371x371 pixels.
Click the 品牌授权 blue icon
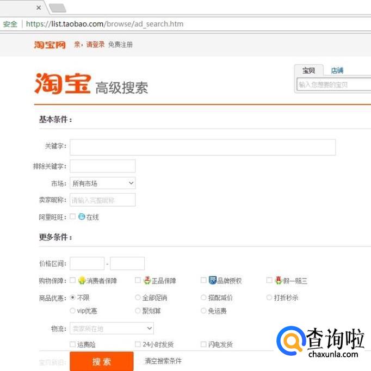point(213,280)
